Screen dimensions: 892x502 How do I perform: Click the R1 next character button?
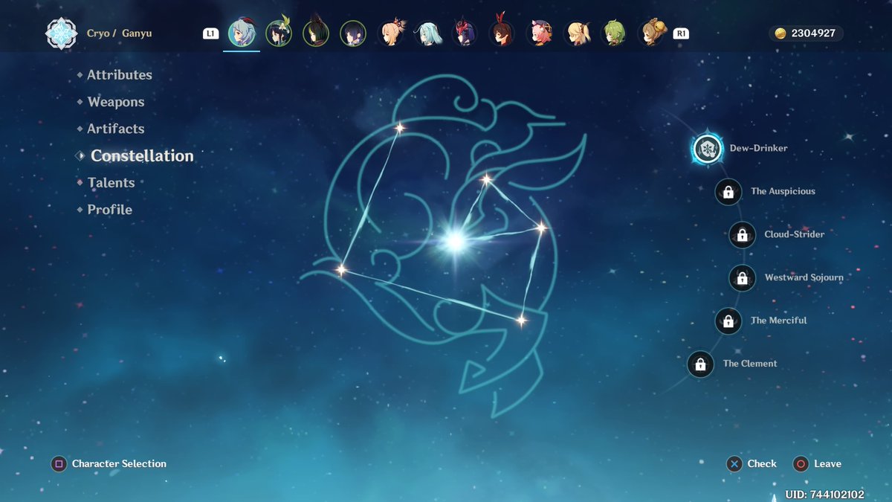pyautogui.click(x=681, y=33)
